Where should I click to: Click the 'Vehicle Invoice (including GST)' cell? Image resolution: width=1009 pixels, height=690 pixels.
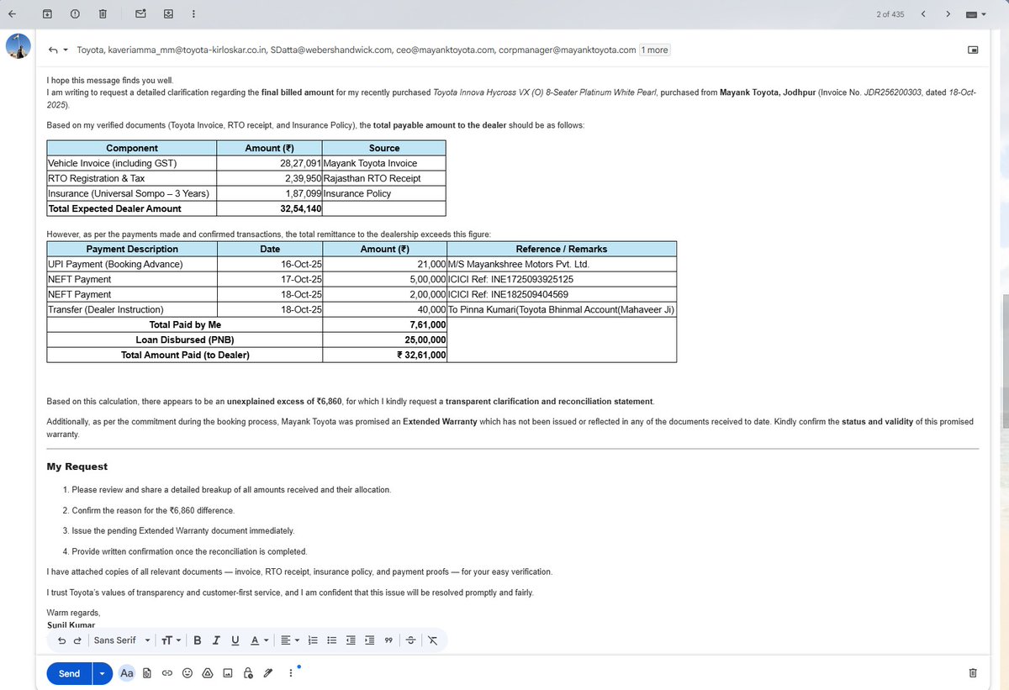coord(132,163)
